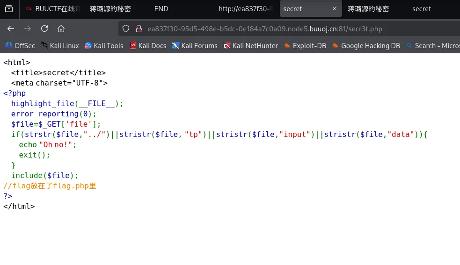This screenshot has width=460, height=265.
Task: Open the Google Hacking DB bookmark
Action: click(x=366, y=46)
